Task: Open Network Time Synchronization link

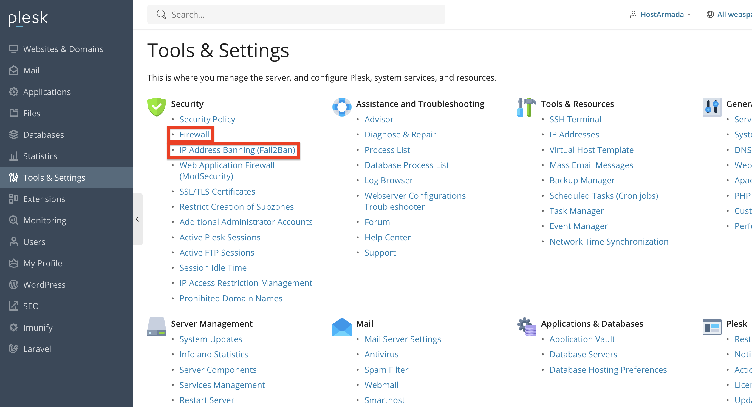Action: click(609, 242)
